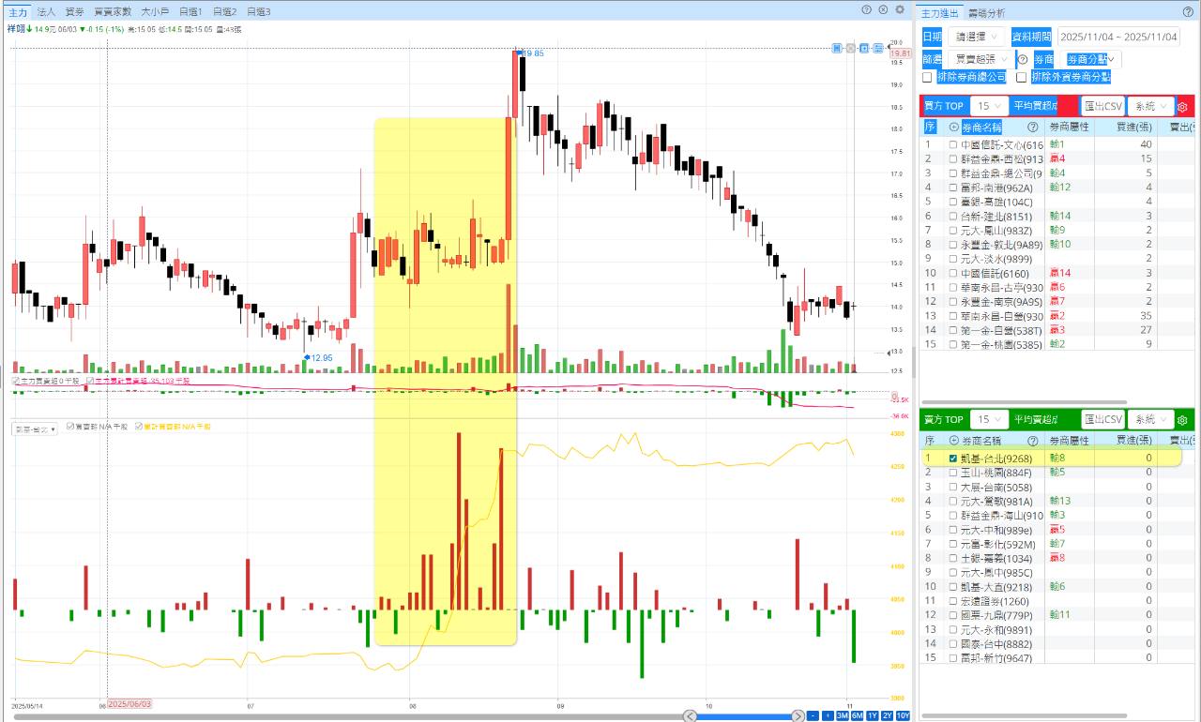
Task: Set chart range to 1Y
Action: 872,716
